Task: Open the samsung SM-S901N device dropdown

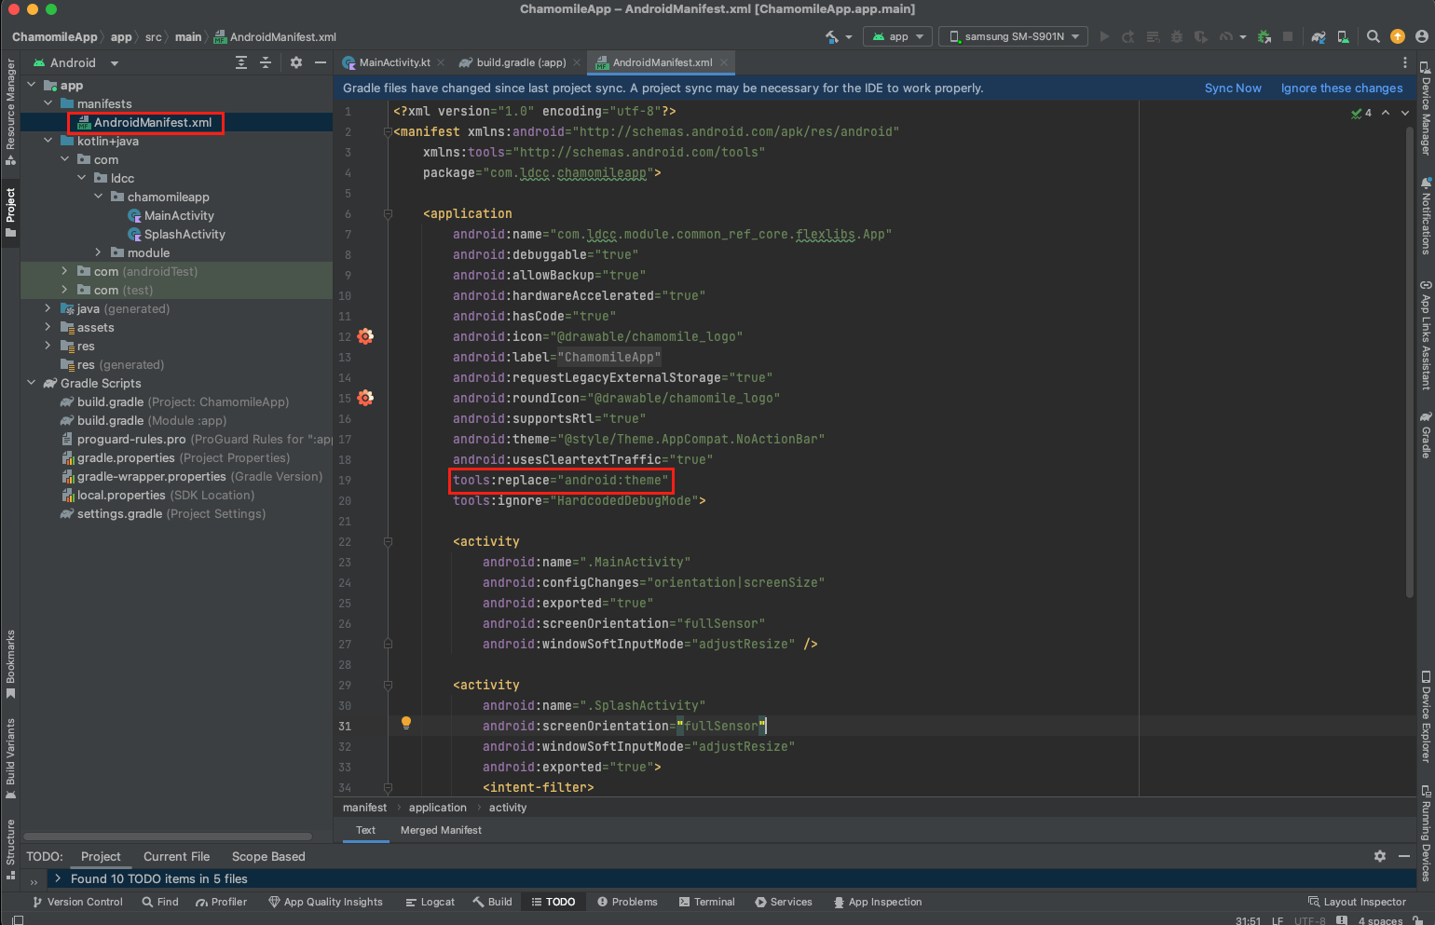Action: pos(1014,36)
